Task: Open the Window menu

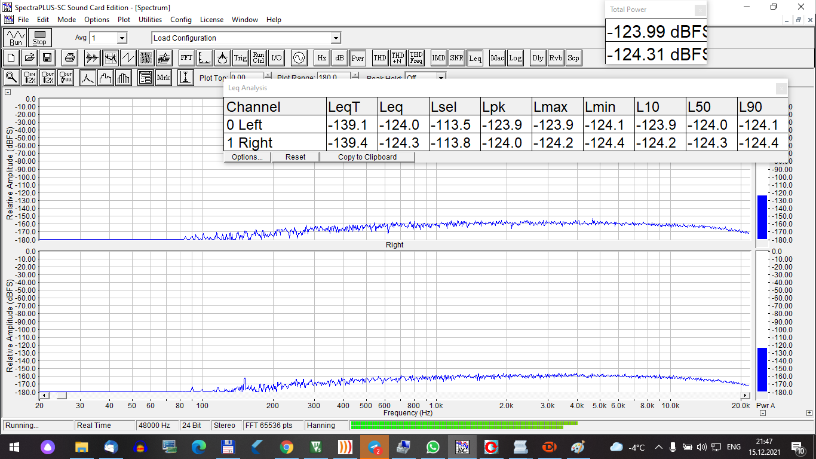Action: pyautogui.click(x=245, y=20)
